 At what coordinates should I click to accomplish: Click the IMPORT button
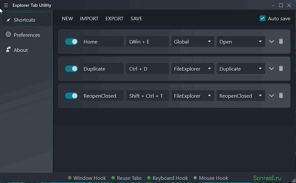[89, 18]
